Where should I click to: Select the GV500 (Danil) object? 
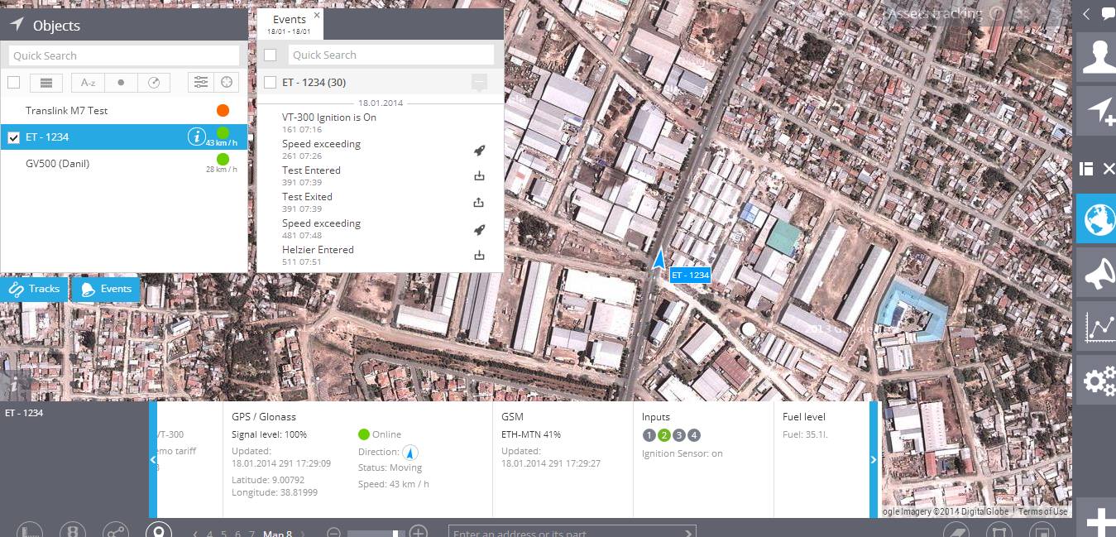(124, 164)
